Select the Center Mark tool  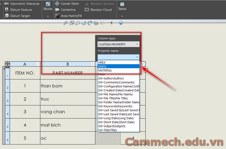point(67,4)
